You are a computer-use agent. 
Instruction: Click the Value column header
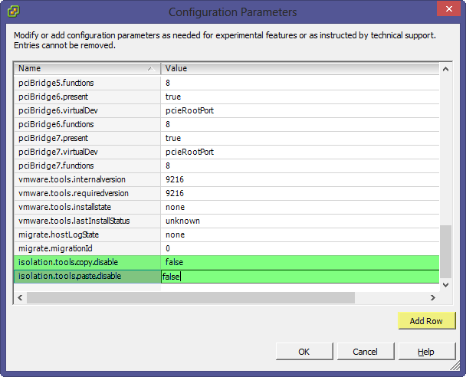(x=300, y=69)
